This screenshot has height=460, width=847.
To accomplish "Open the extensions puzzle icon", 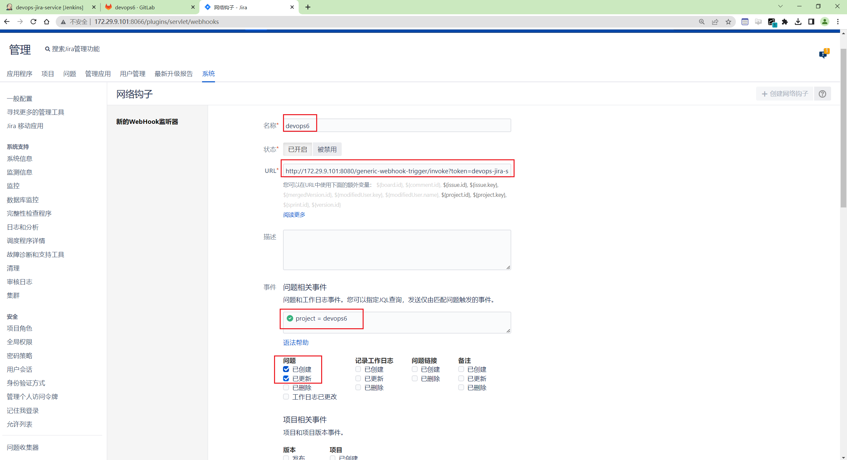I will click(785, 22).
